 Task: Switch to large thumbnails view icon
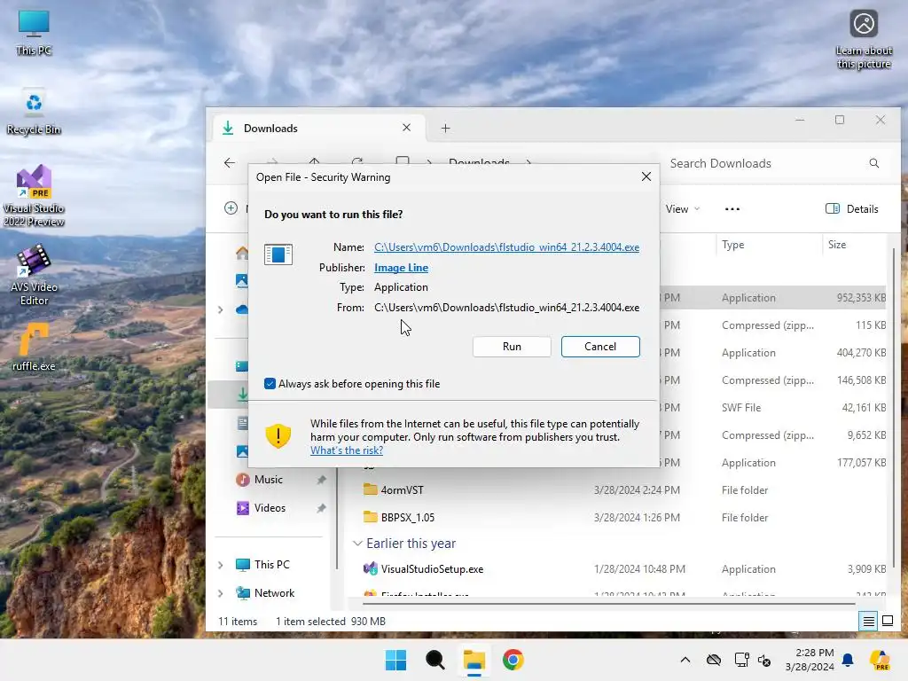[x=887, y=622]
